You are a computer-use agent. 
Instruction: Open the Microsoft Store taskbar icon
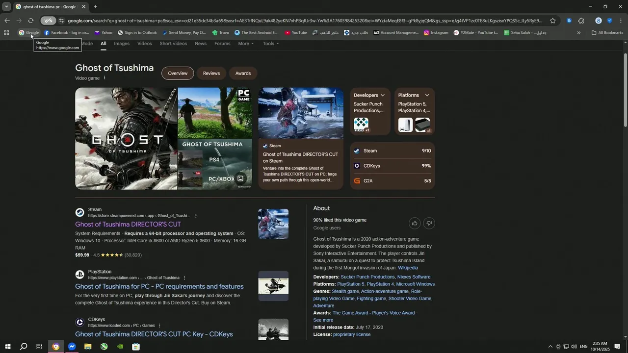coord(136,347)
